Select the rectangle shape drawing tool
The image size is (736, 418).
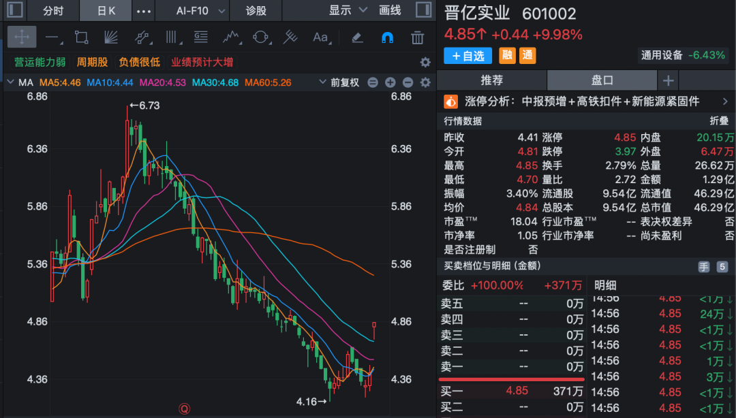point(81,37)
